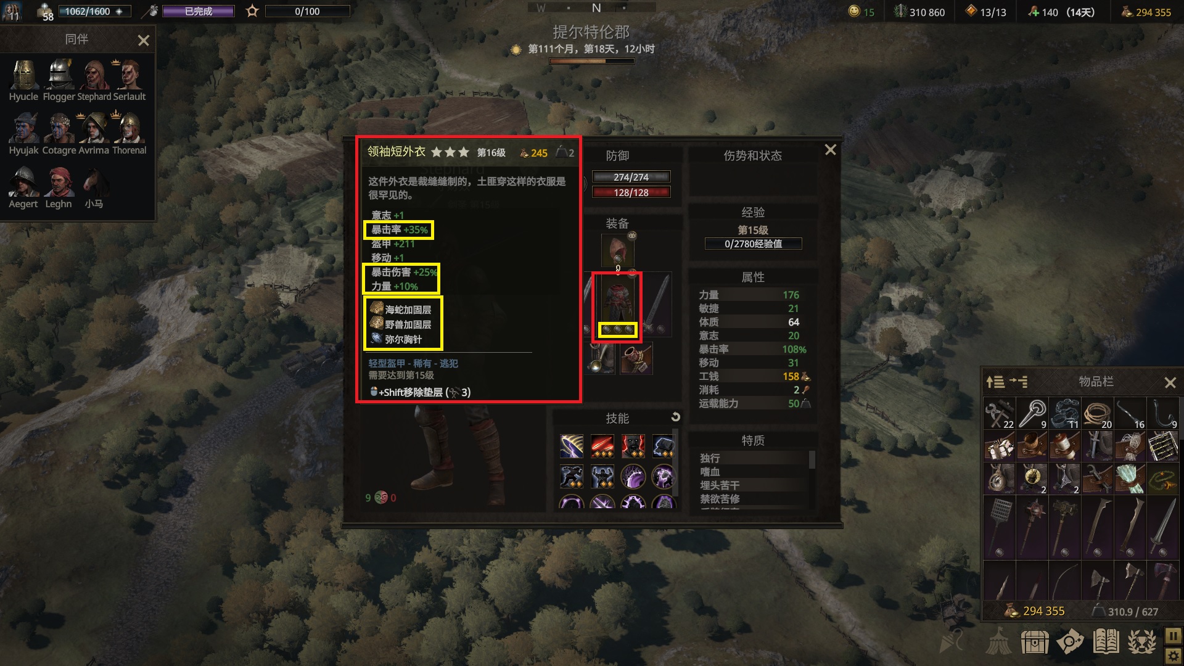
Task: Open the journal book icon in bottom bar
Action: [1106, 642]
